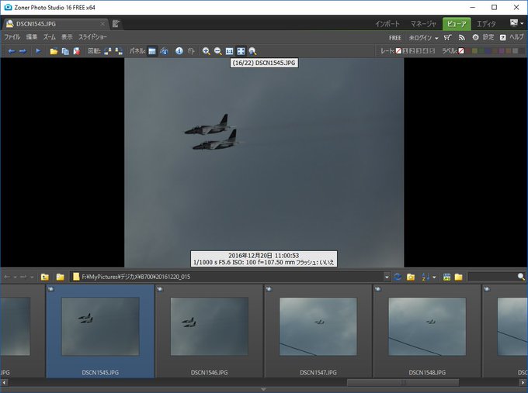
Task: Open the ファイル menu
Action: (12, 37)
